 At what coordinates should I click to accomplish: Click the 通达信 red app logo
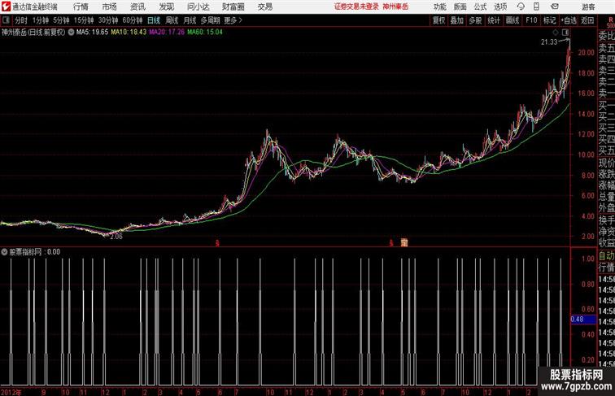[6, 7]
